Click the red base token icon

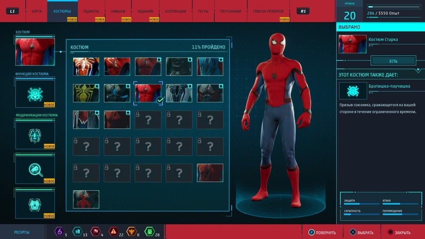click(95, 231)
